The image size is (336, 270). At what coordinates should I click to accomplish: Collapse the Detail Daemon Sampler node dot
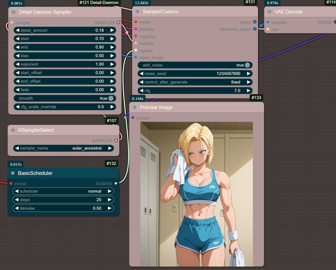(x=14, y=12)
